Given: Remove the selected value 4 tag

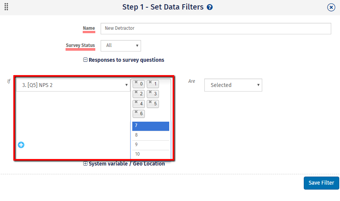Looking at the screenshot, I should tap(136, 102).
